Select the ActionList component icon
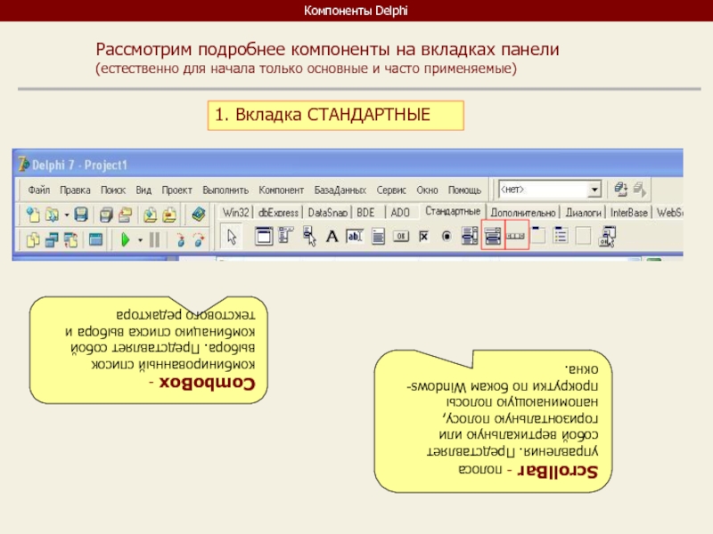Screen dimensions: 713x534 607,236
